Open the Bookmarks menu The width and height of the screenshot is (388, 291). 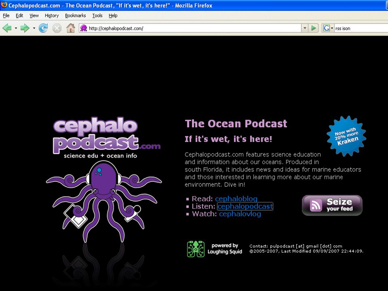tap(76, 16)
